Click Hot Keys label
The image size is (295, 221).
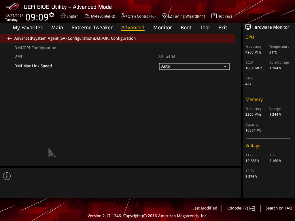click(x=225, y=16)
